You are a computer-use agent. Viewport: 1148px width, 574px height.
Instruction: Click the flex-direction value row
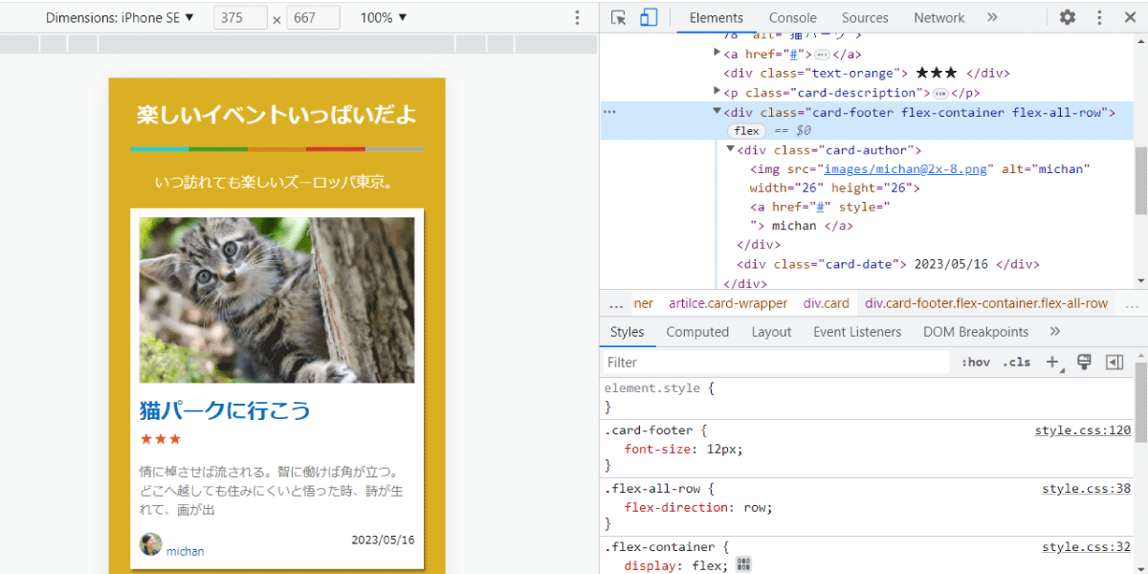coord(698,508)
